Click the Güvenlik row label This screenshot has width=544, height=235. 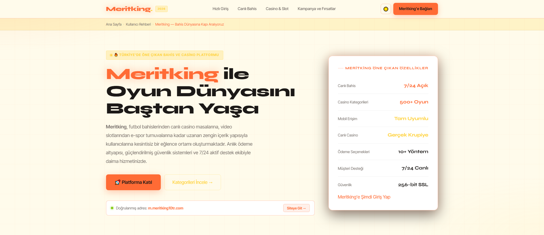345,185
